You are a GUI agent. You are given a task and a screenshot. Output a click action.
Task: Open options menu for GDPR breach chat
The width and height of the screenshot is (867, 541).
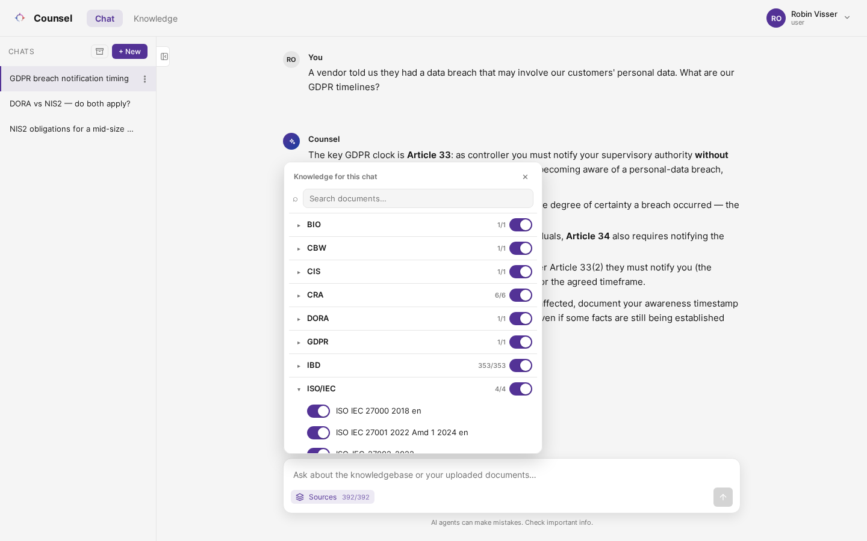click(x=144, y=79)
